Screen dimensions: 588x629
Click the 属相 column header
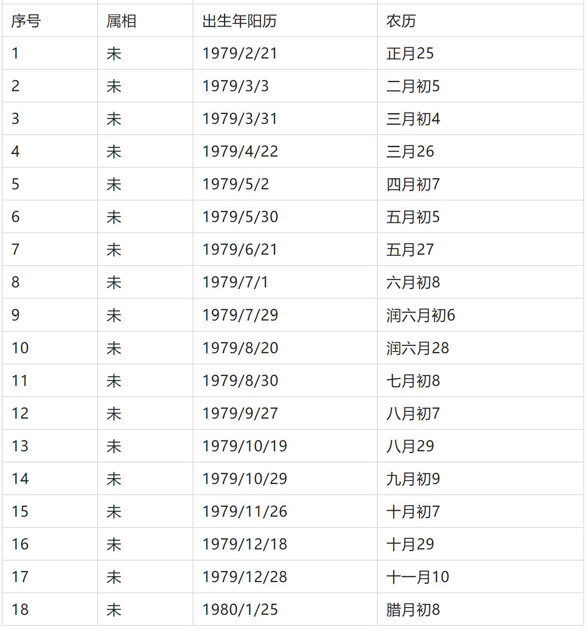coord(145,21)
